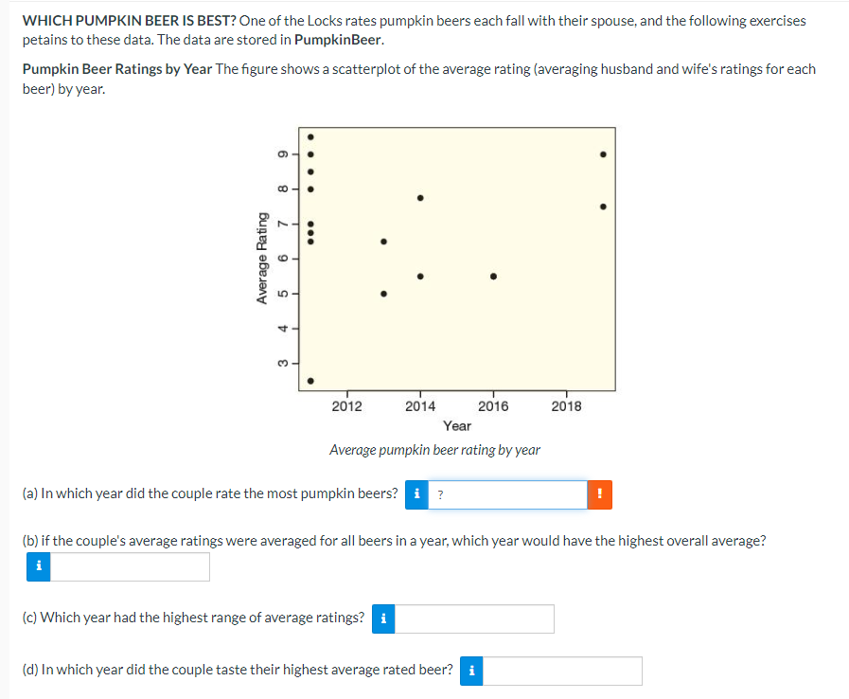Image resolution: width=849 pixels, height=699 pixels.
Task: Click the 2014 tick label on the x-axis
Action: coord(422,405)
